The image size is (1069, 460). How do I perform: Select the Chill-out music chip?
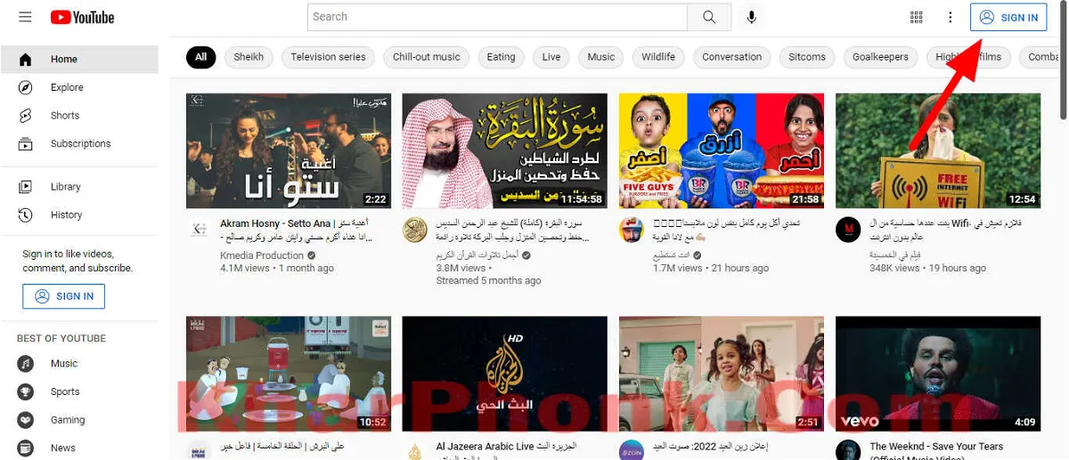pyautogui.click(x=427, y=57)
